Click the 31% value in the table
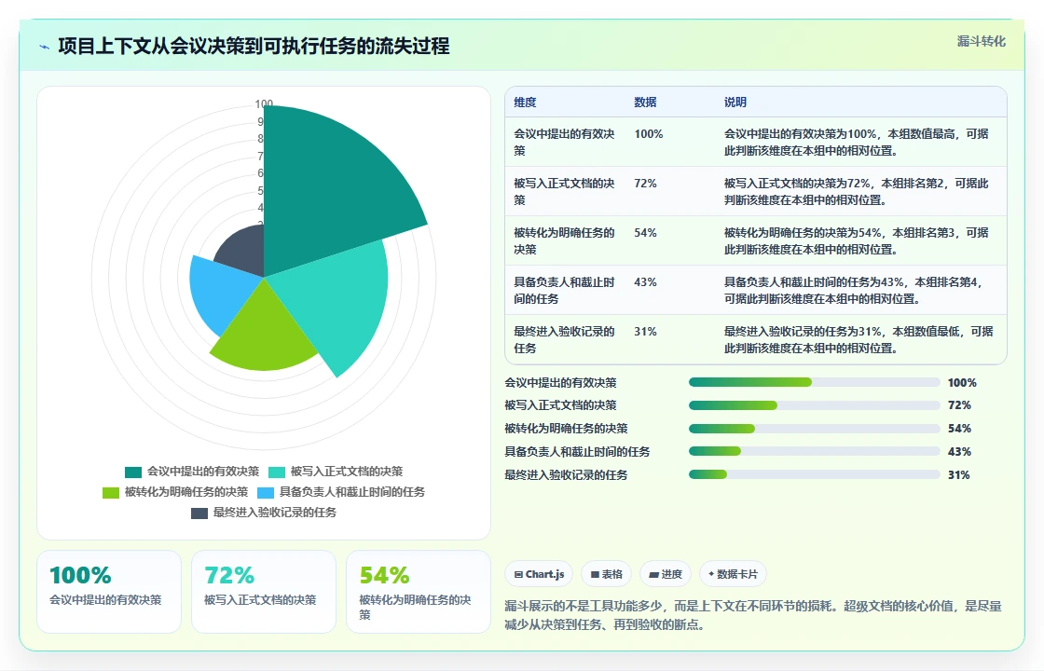1044x671 pixels. tap(645, 332)
